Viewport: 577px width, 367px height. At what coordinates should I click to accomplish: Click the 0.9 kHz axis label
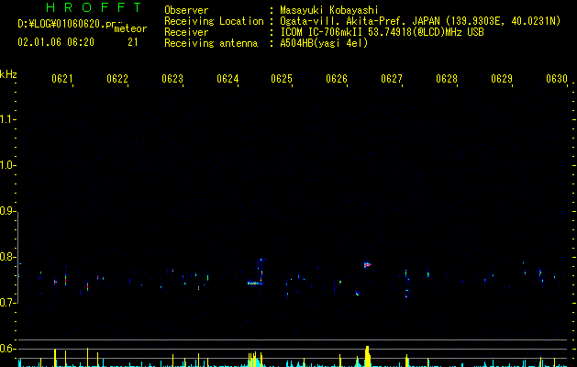7,211
